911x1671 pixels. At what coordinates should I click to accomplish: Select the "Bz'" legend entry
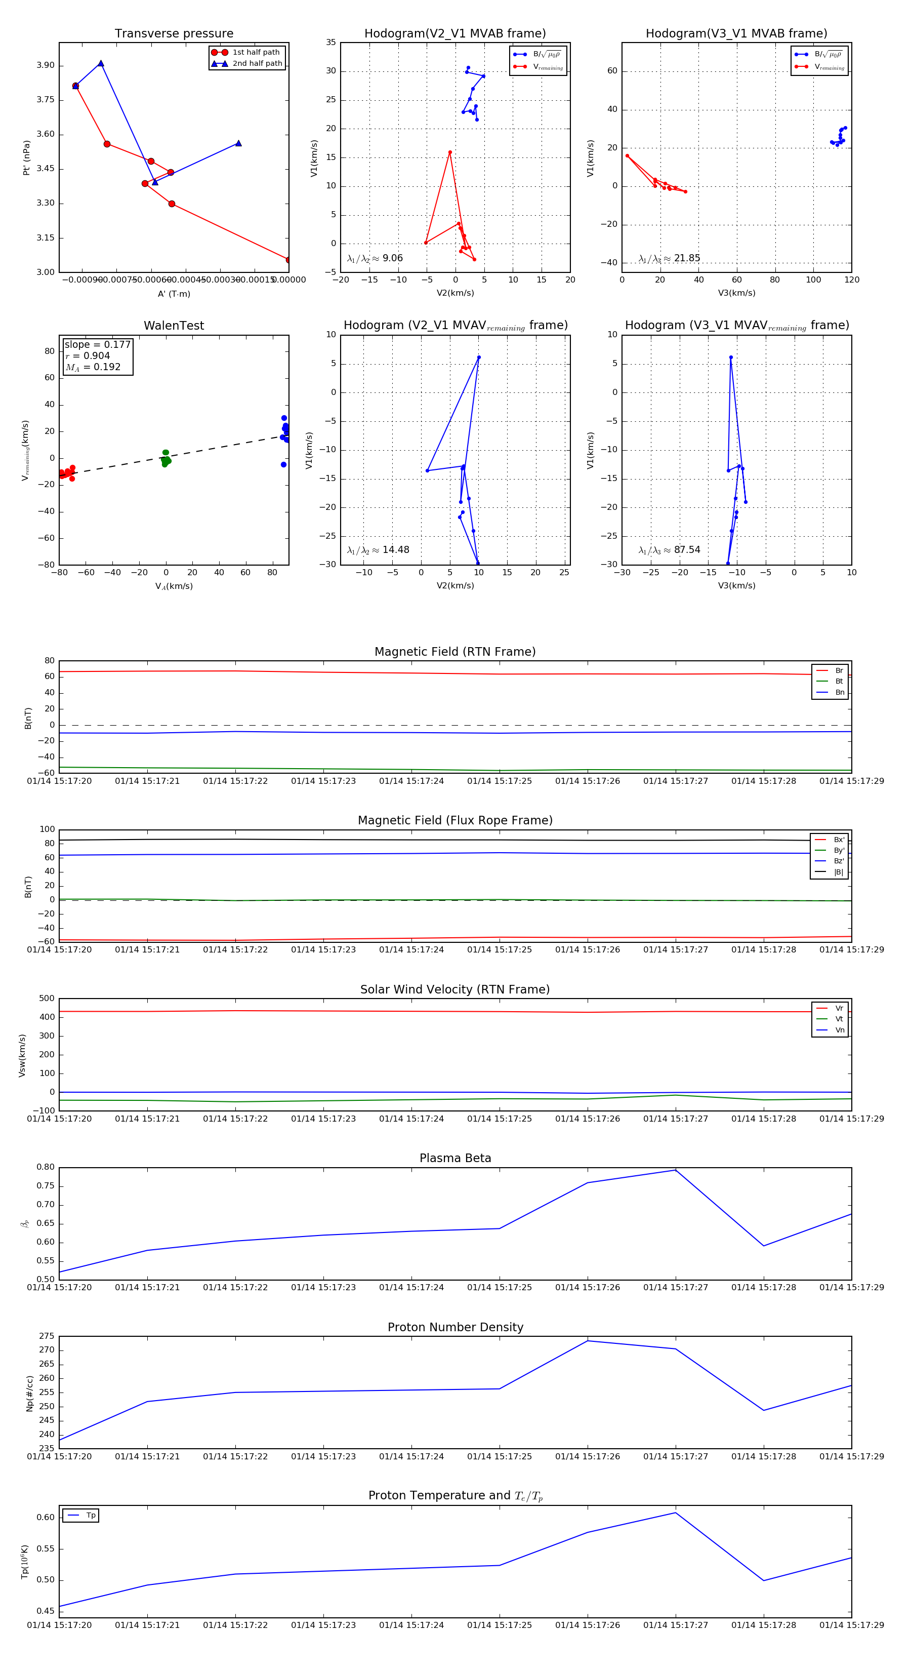[x=830, y=861]
